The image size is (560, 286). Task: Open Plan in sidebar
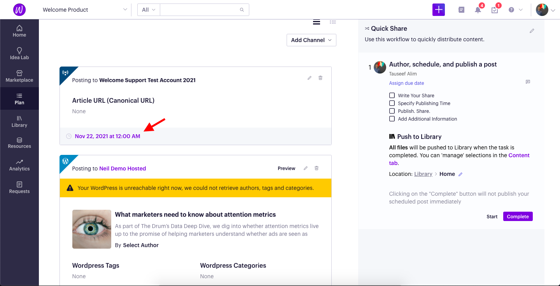click(19, 99)
